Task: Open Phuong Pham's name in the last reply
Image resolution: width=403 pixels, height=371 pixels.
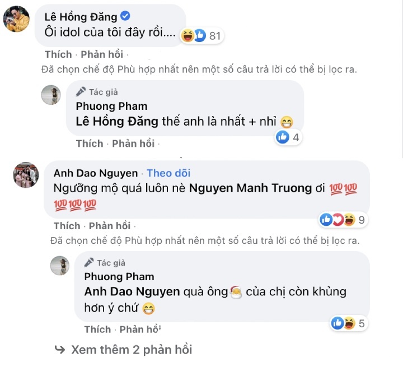Action: [x=119, y=277]
